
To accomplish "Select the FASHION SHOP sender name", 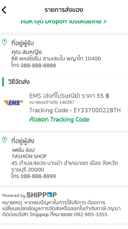I will click(x=29, y=156).
